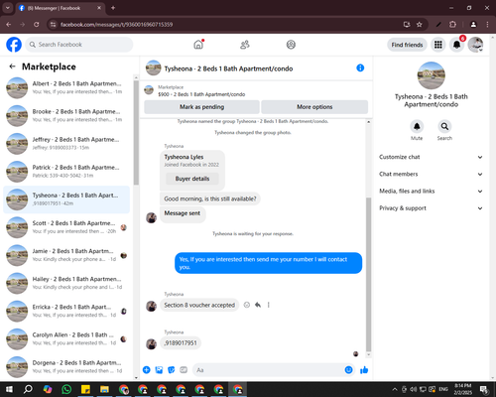React to 'Section 8 voucher accepted' message
The height and width of the screenshot is (397, 496).
click(x=247, y=305)
